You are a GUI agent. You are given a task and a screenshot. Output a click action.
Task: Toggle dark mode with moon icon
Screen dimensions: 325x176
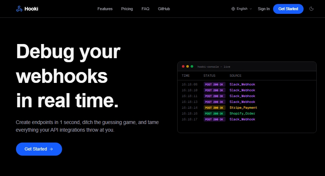[x=311, y=9]
